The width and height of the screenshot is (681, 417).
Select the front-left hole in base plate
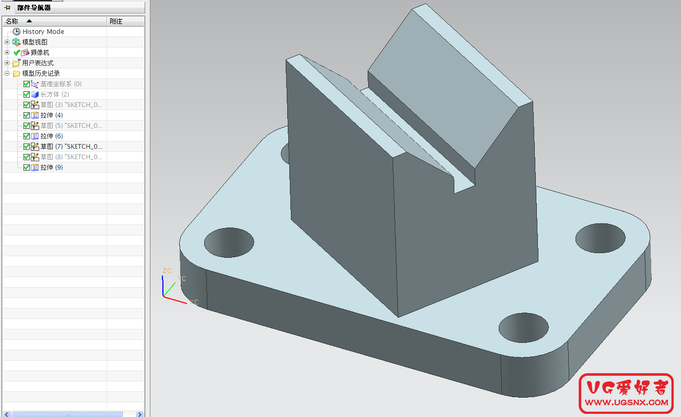(229, 242)
